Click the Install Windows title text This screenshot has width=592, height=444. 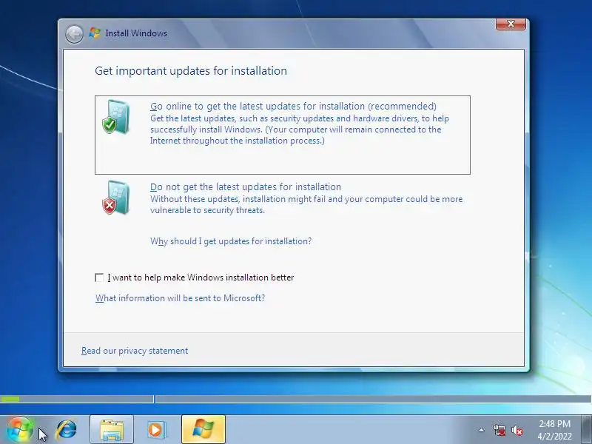tap(136, 33)
